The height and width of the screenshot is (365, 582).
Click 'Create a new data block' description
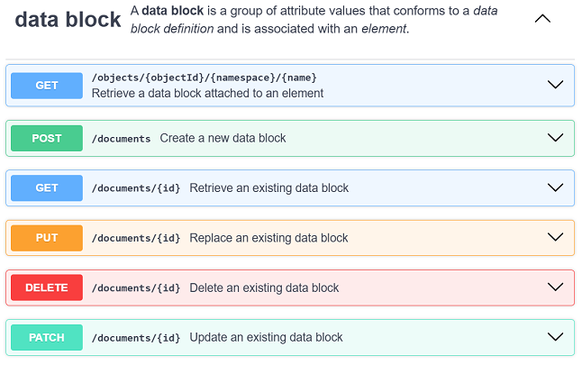(x=223, y=138)
